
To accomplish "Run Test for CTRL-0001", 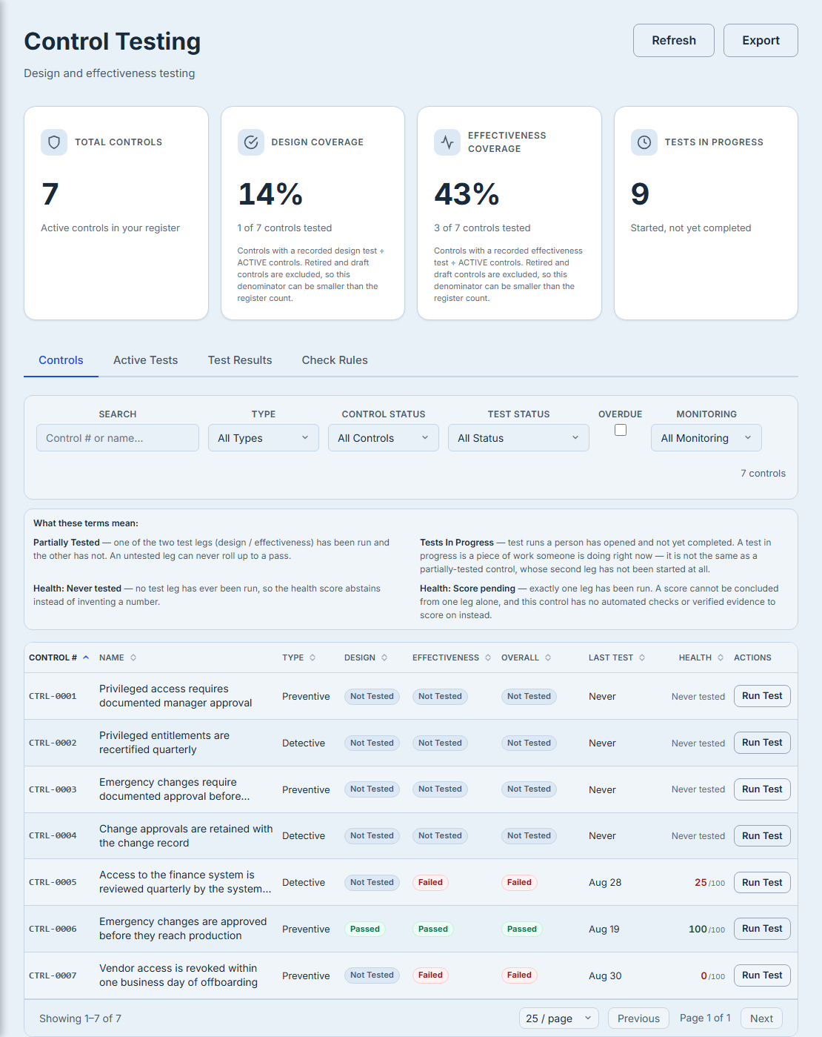I will coord(762,696).
